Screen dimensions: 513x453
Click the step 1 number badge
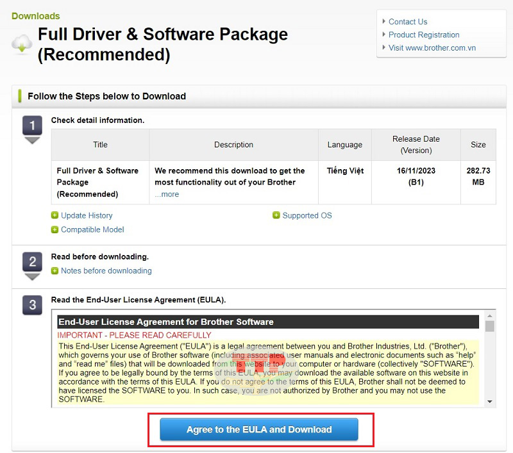pos(33,125)
